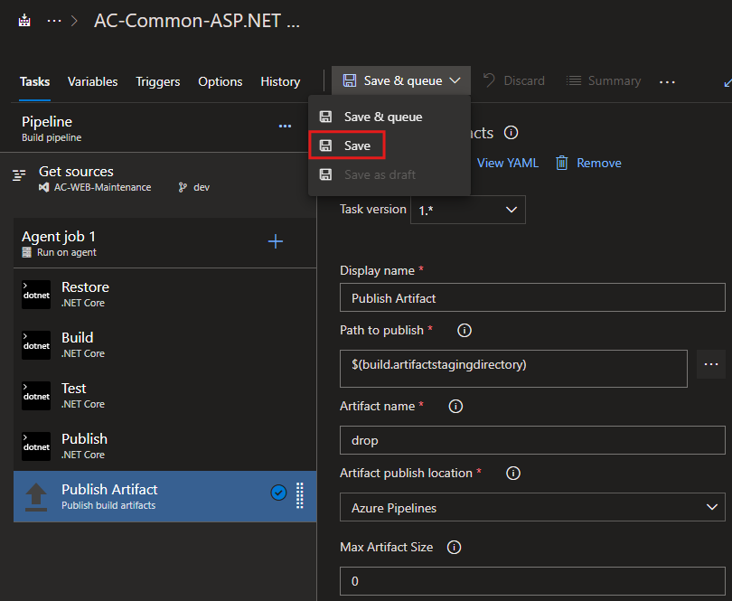The width and height of the screenshot is (732, 601).
Task: Select the Build .NET Core task
Action: pyautogui.click(x=164, y=344)
